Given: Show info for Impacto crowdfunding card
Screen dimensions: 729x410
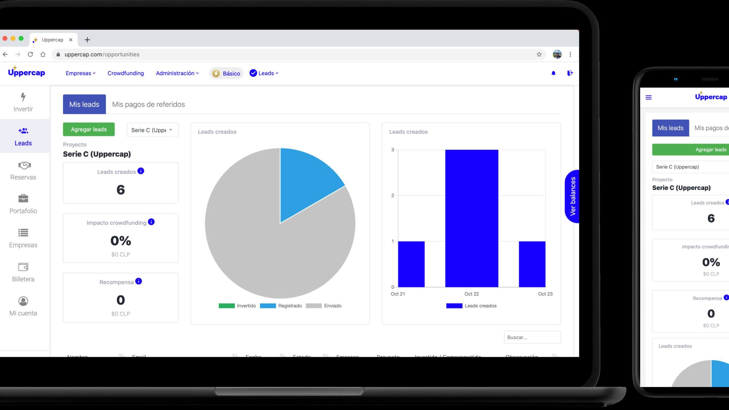Looking at the screenshot, I should tap(151, 222).
